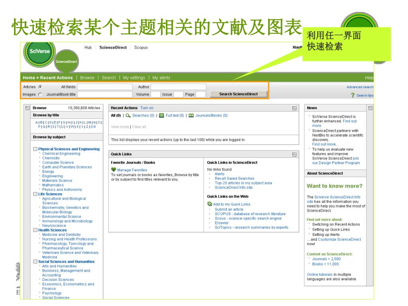
Task: Collapse the News panel
Action: (x=370, y=108)
